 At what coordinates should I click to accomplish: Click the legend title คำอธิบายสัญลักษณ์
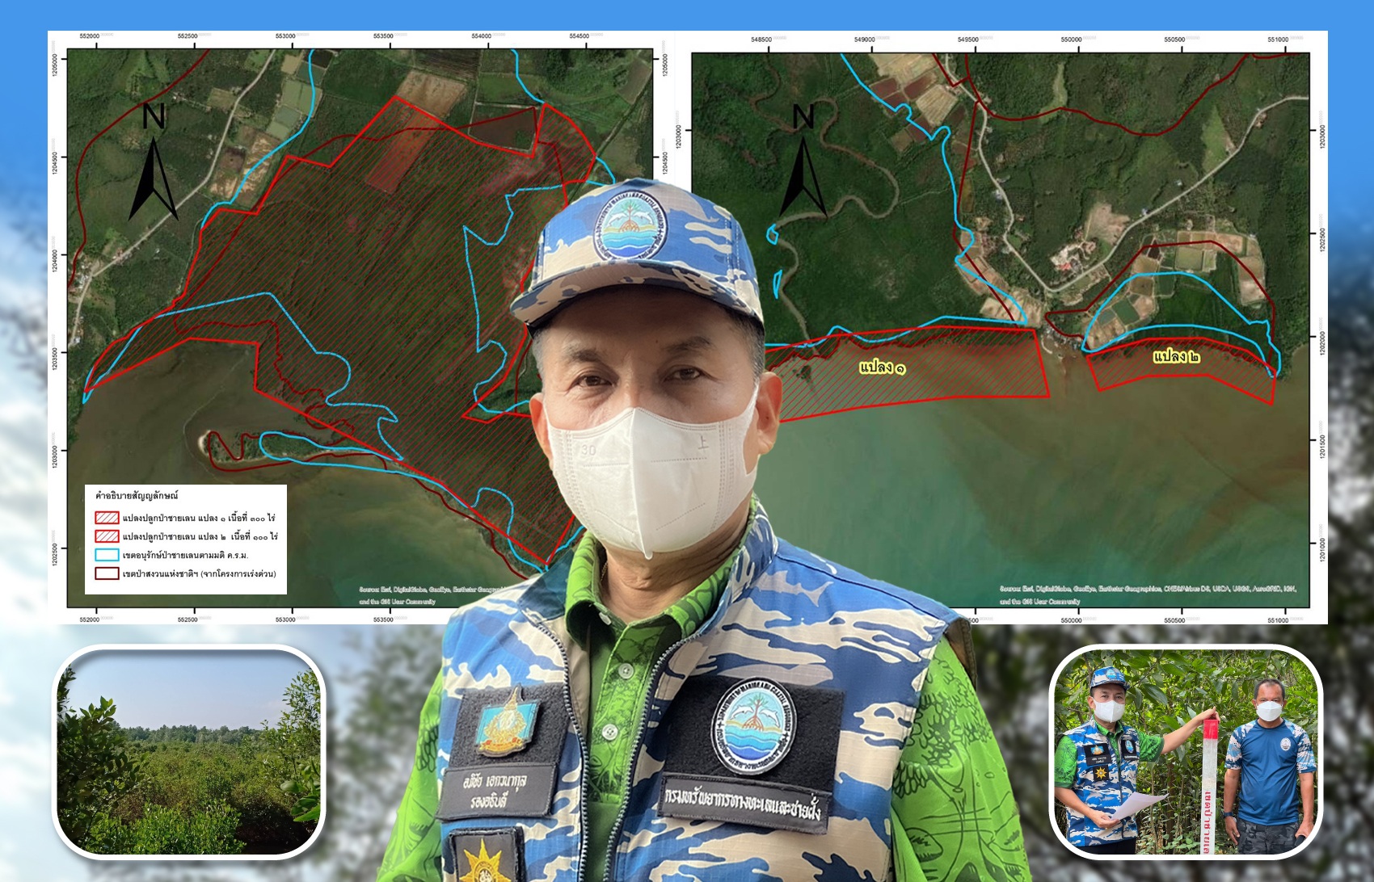137,496
